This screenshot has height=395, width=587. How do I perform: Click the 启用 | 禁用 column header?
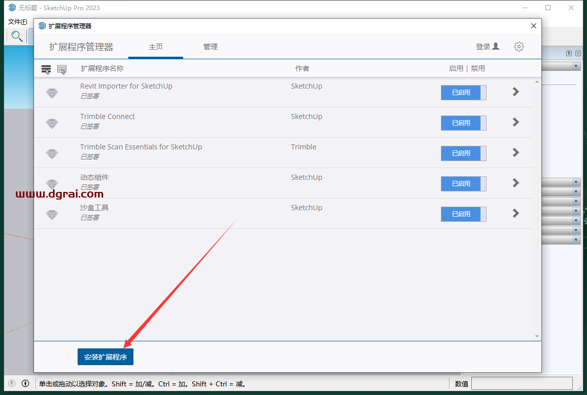tap(467, 68)
